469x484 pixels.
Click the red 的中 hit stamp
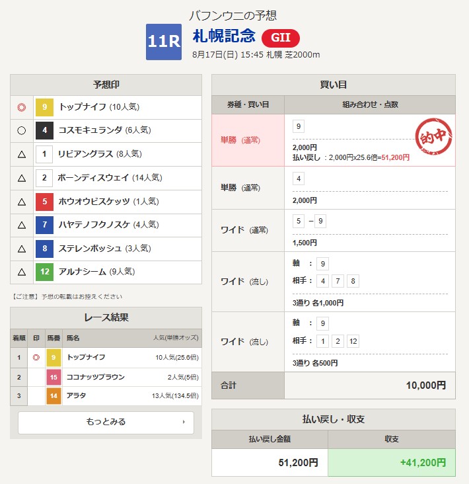point(432,137)
